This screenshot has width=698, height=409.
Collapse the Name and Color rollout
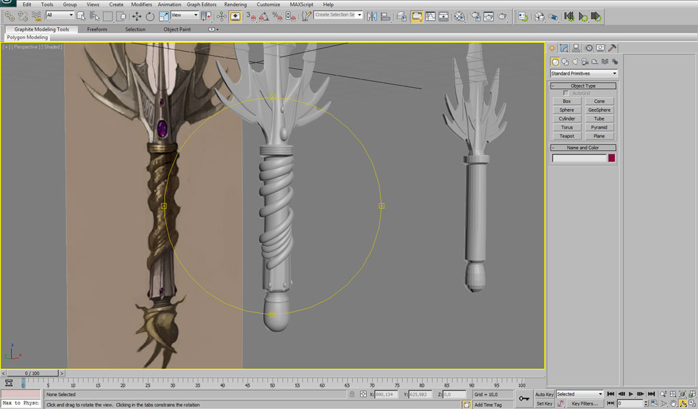coord(583,148)
